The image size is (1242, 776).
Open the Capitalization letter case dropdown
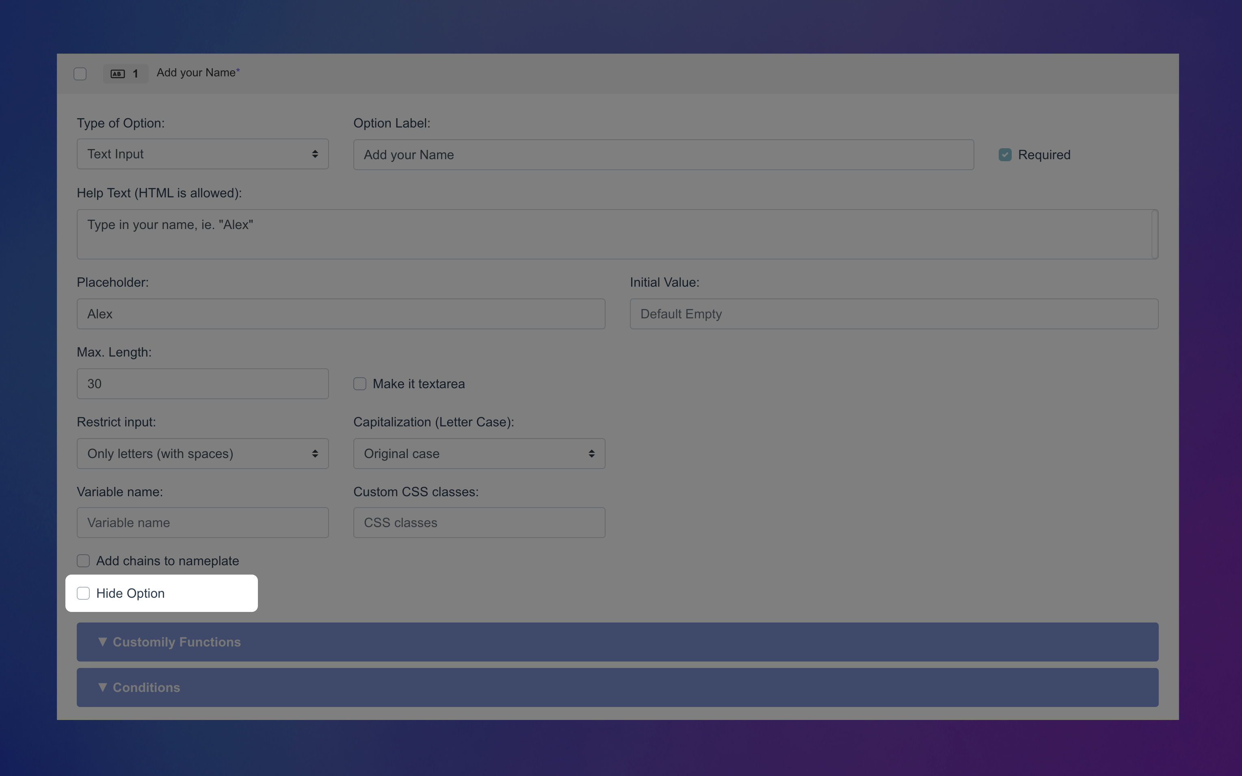[x=478, y=453]
